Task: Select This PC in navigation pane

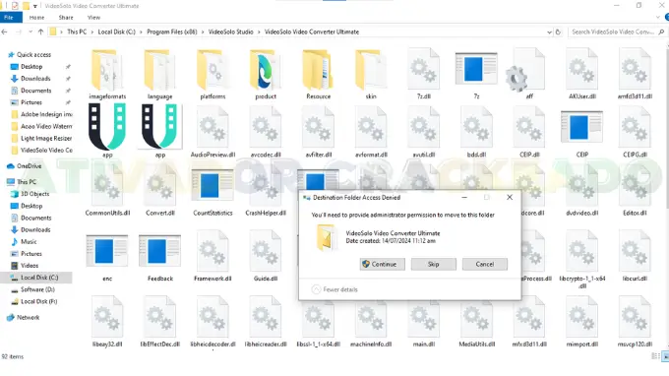Action: [x=23, y=182]
